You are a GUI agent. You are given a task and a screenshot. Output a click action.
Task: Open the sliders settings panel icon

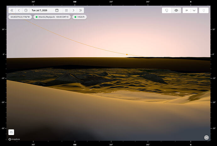point(11,132)
